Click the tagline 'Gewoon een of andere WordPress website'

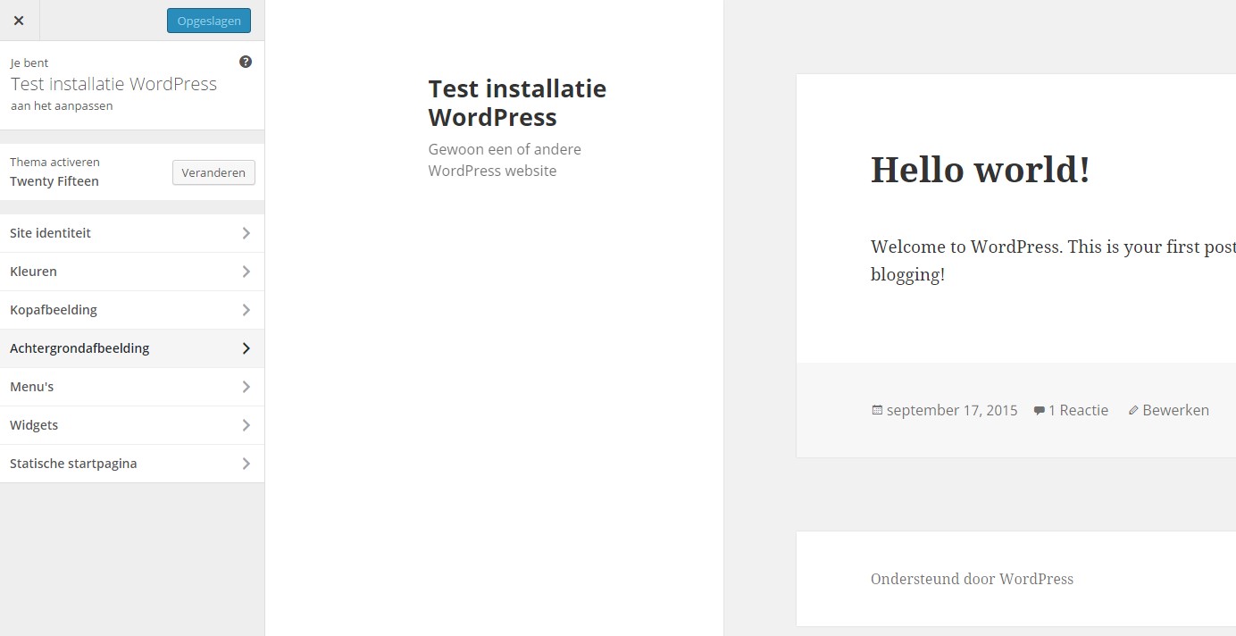tap(505, 159)
